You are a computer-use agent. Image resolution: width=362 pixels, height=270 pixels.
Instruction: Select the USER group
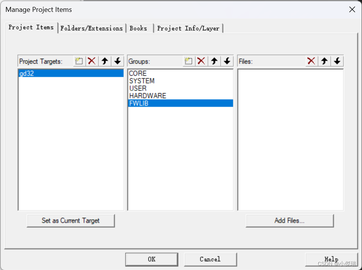pos(180,88)
